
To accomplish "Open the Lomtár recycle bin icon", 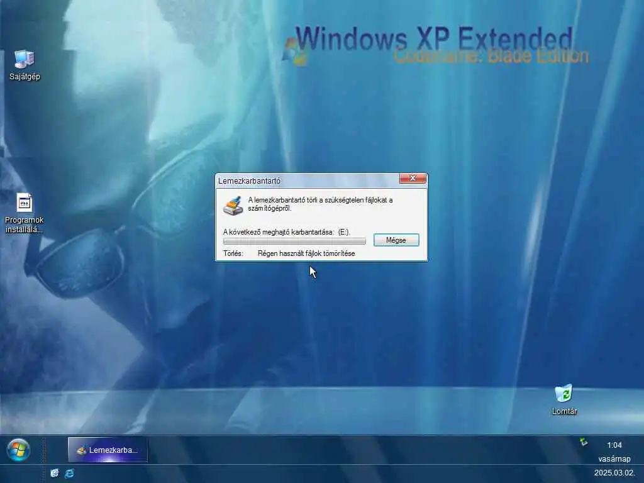I will coord(564,399).
